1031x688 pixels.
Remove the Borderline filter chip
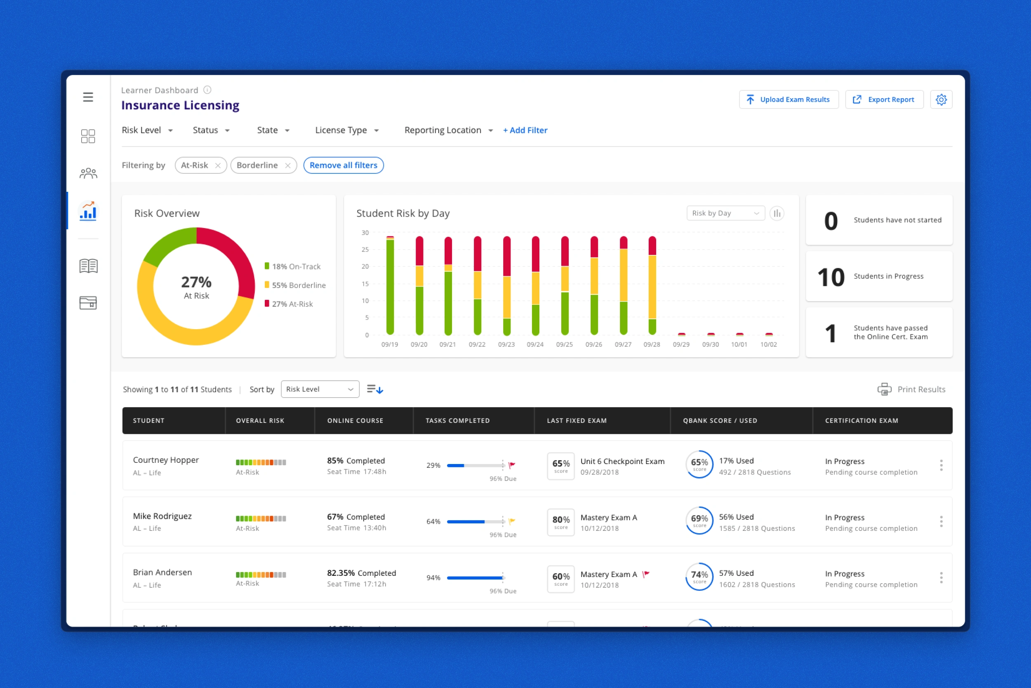pyautogui.click(x=288, y=165)
